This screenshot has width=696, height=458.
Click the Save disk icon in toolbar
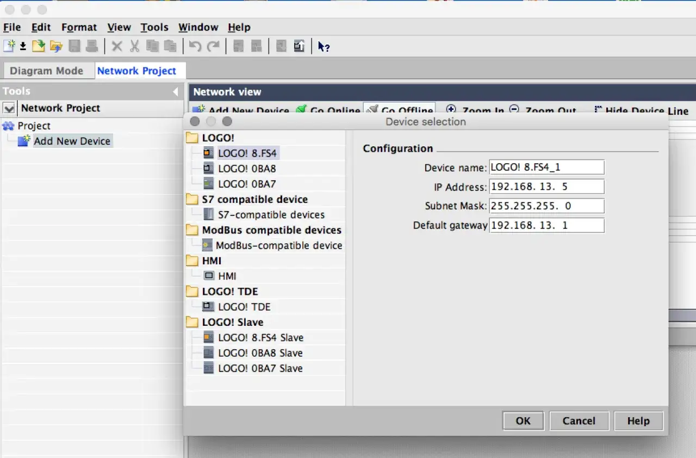pos(74,46)
